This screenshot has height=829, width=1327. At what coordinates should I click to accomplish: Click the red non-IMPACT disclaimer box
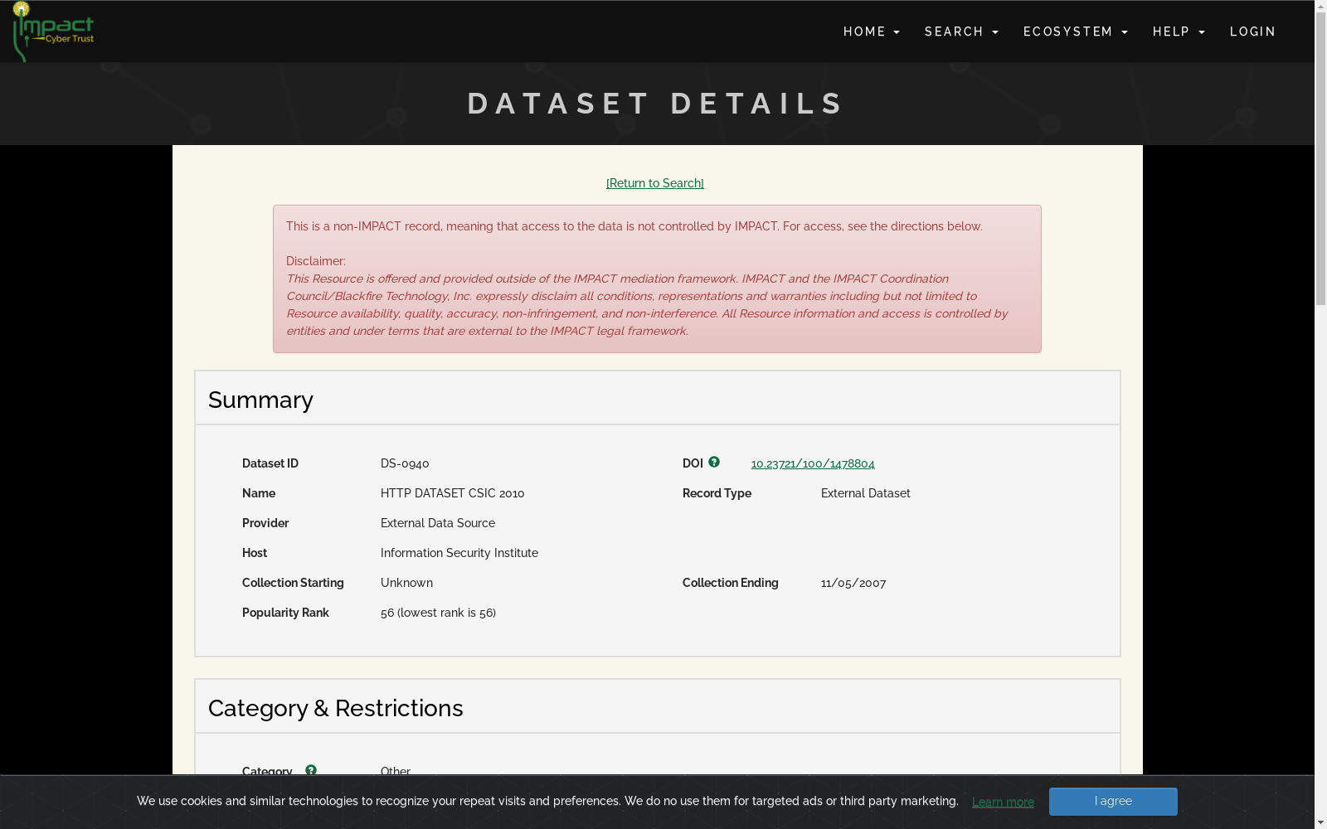(x=657, y=279)
